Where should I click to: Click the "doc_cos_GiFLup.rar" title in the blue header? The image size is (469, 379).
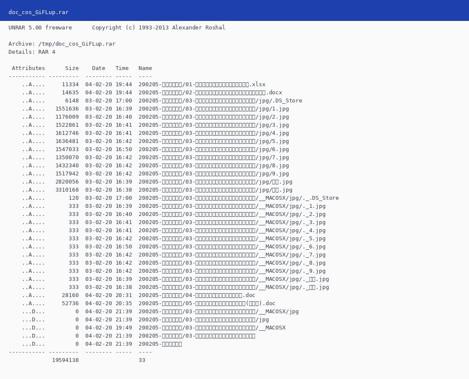38,12
